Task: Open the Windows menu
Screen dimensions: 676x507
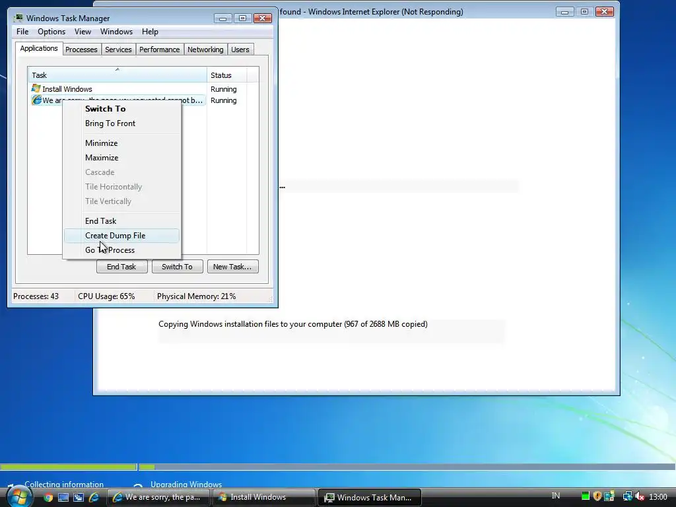Action: (116, 32)
